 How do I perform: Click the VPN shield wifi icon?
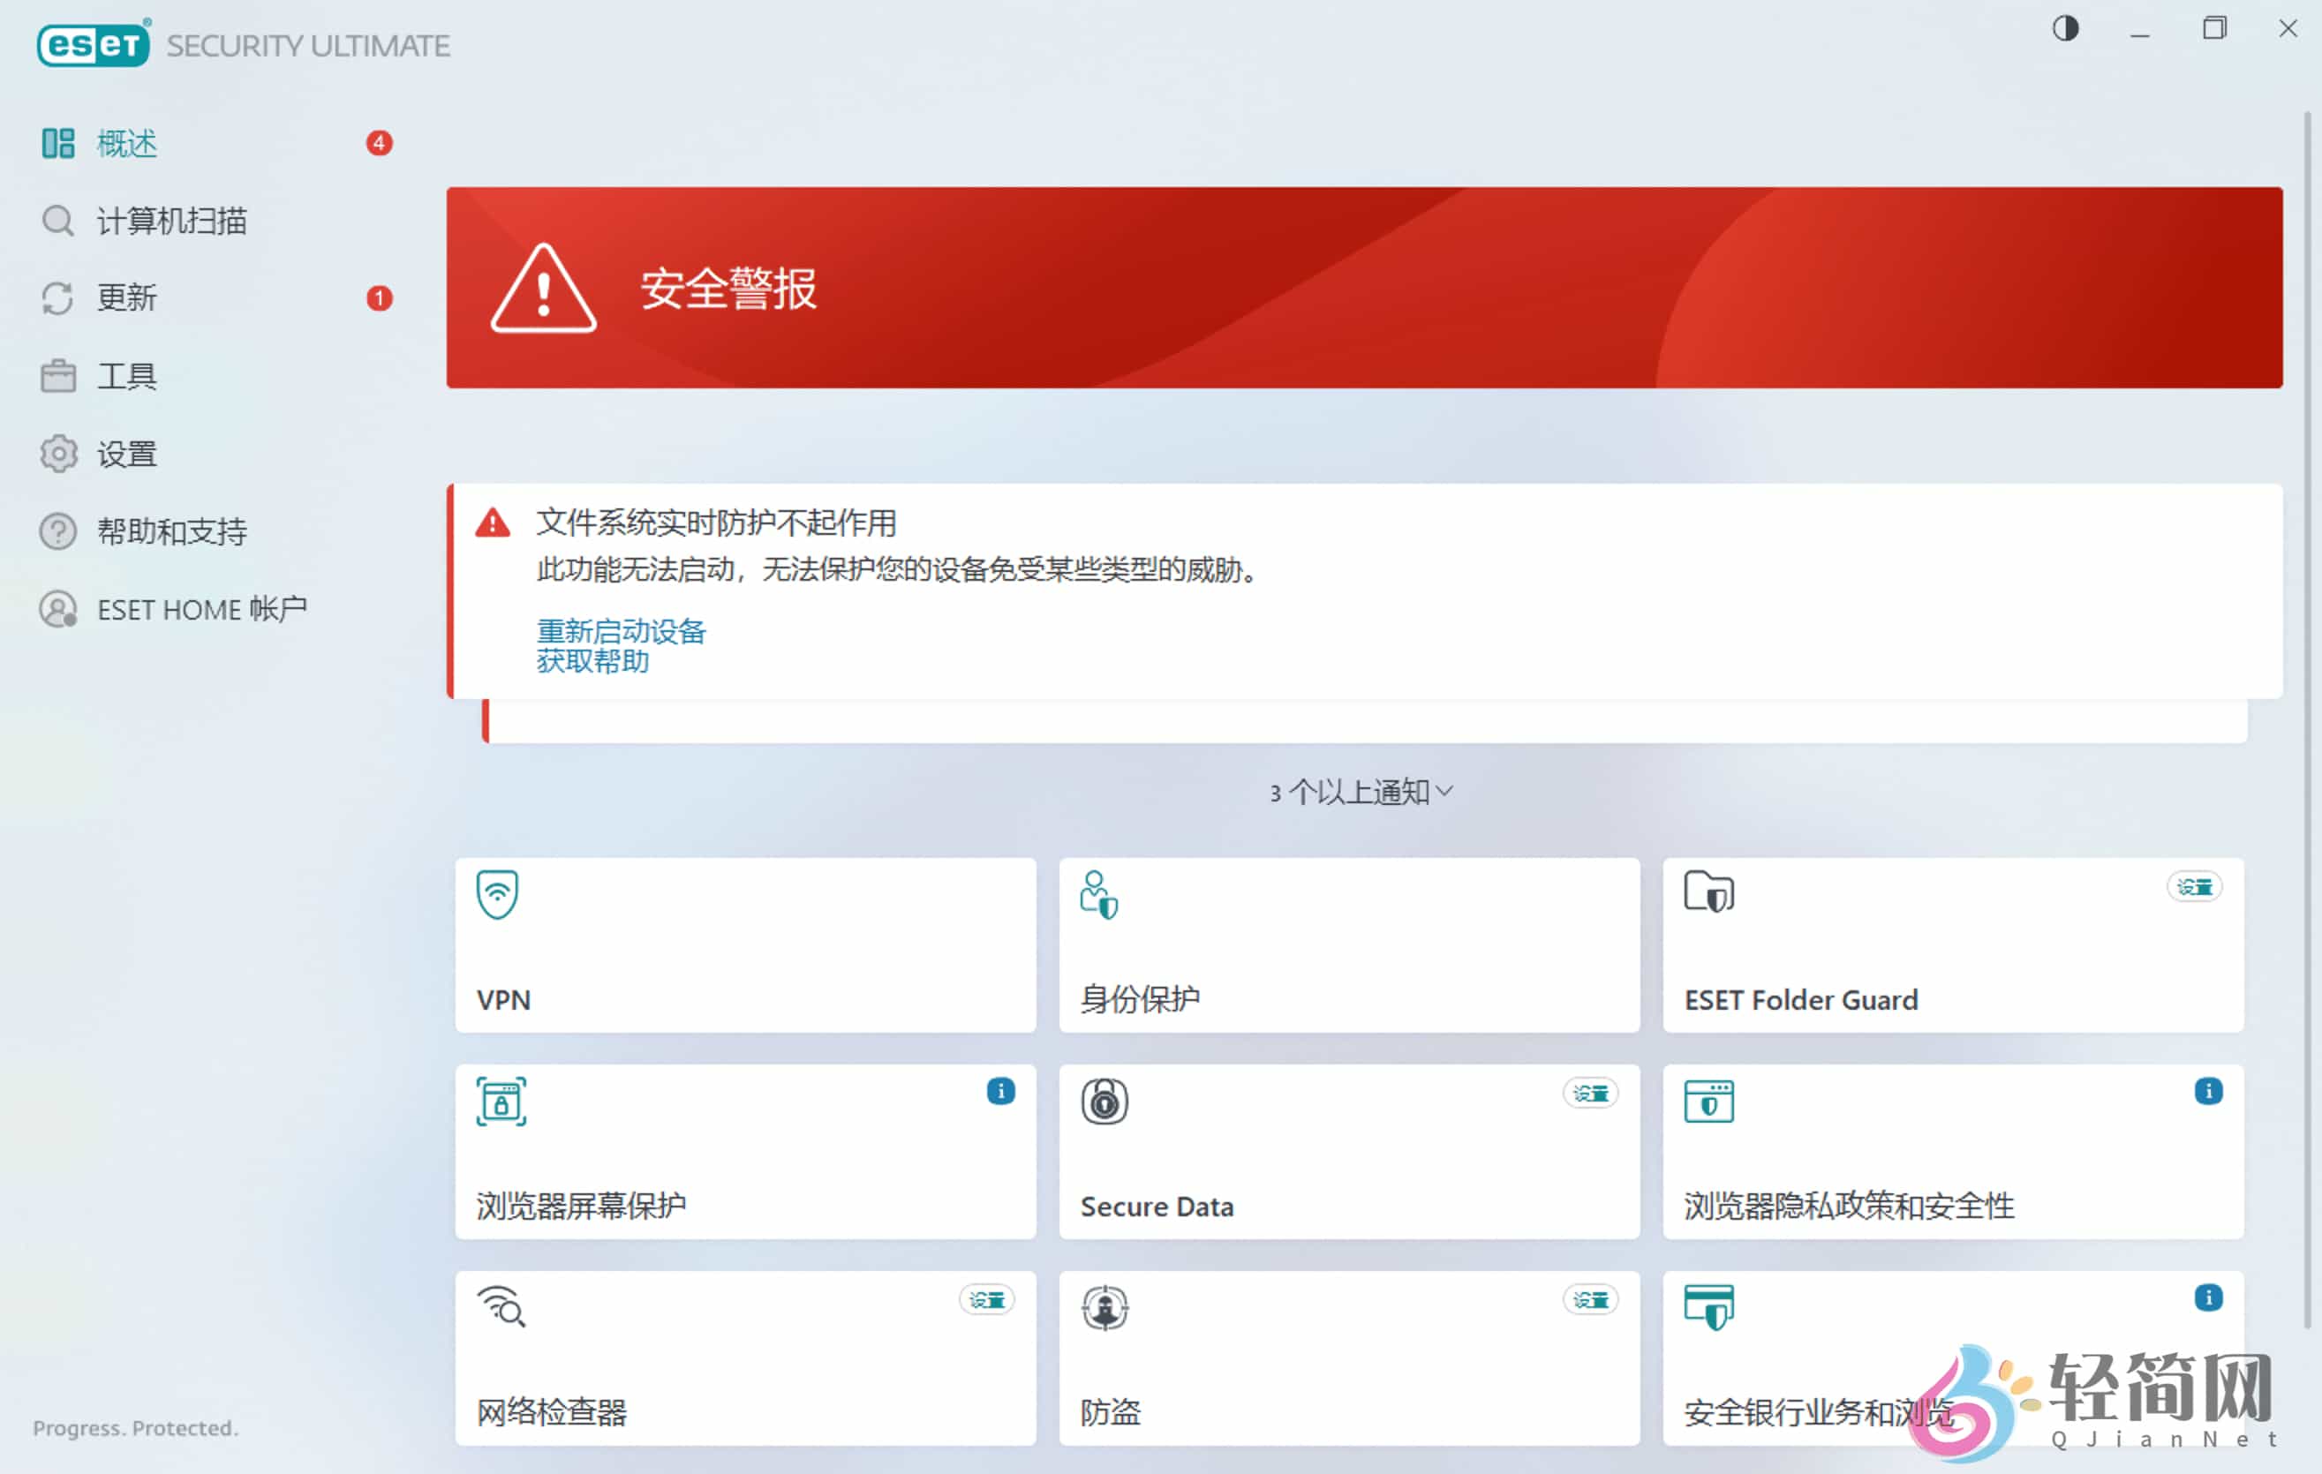coord(496,895)
